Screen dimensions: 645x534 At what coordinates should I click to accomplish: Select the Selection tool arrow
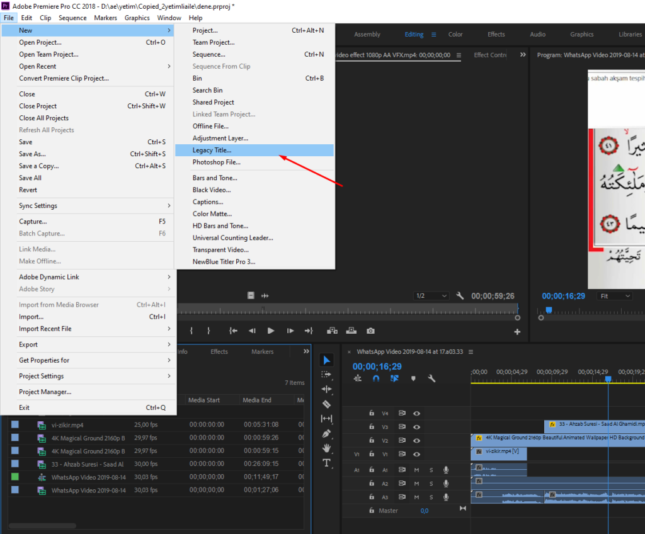coord(327,360)
